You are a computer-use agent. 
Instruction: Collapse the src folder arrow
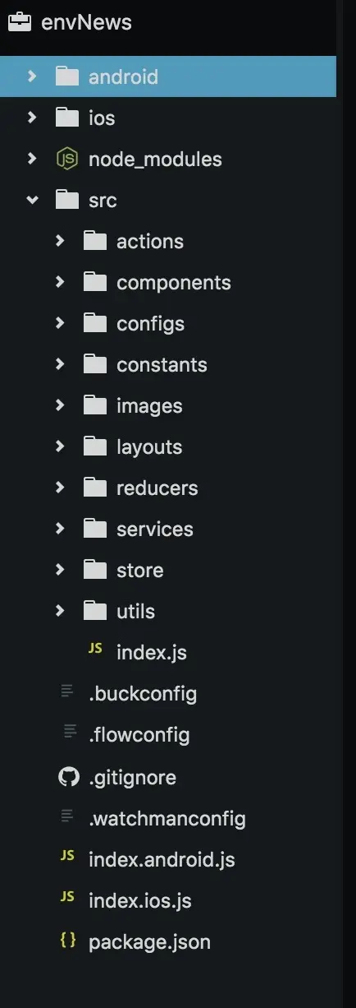pos(32,200)
